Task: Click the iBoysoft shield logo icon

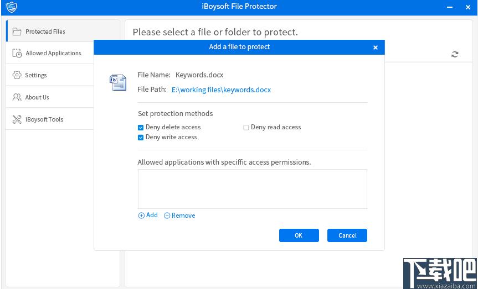Action: click(x=11, y=7)
